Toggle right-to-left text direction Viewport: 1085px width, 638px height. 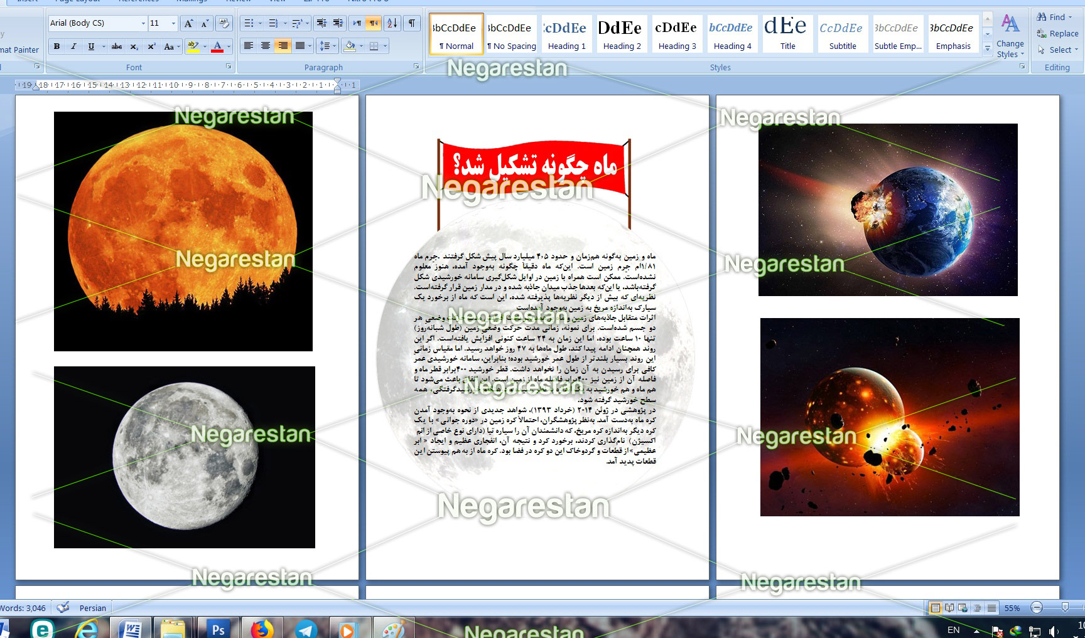(373, 23)
